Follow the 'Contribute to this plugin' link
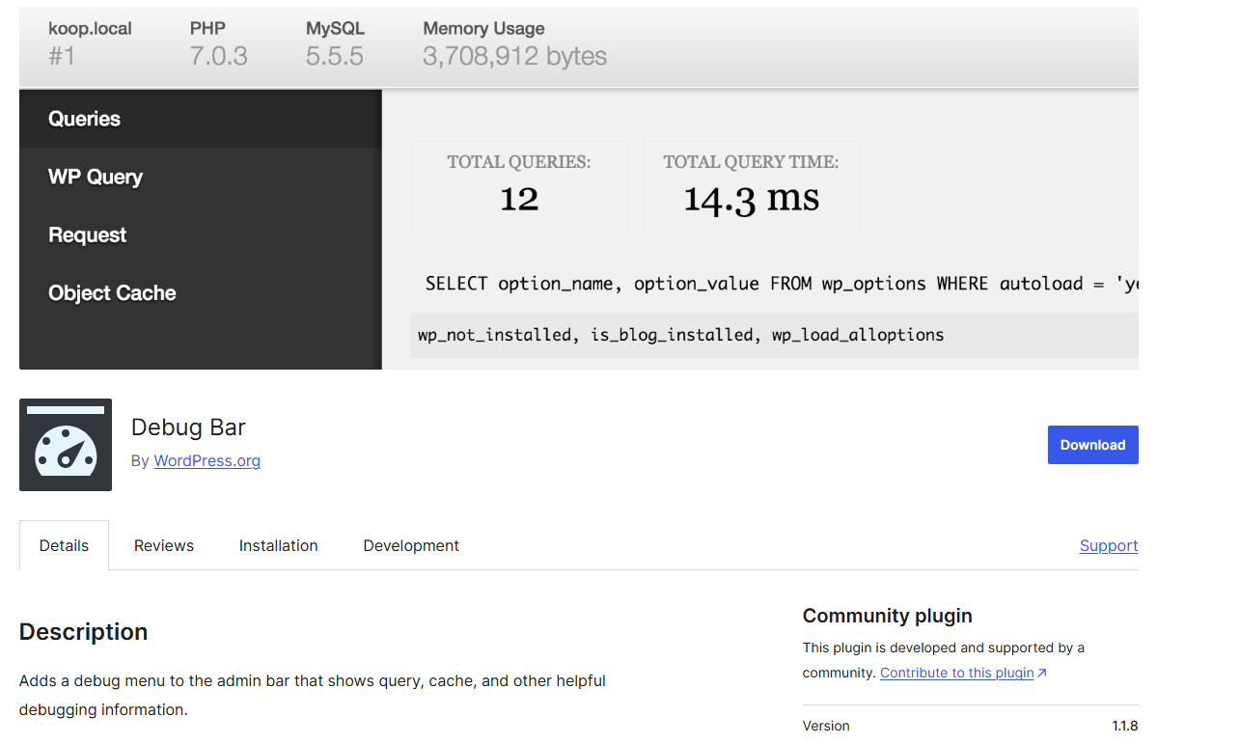Image resolution: width=1240 pixels, height=744 pixels. (x=956, y=674)
